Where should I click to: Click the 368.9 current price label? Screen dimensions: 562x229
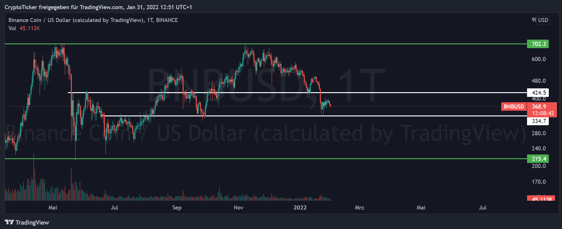(539, 107)
